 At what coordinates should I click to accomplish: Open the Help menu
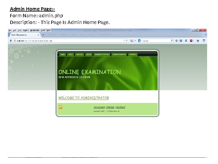point(48,30)
